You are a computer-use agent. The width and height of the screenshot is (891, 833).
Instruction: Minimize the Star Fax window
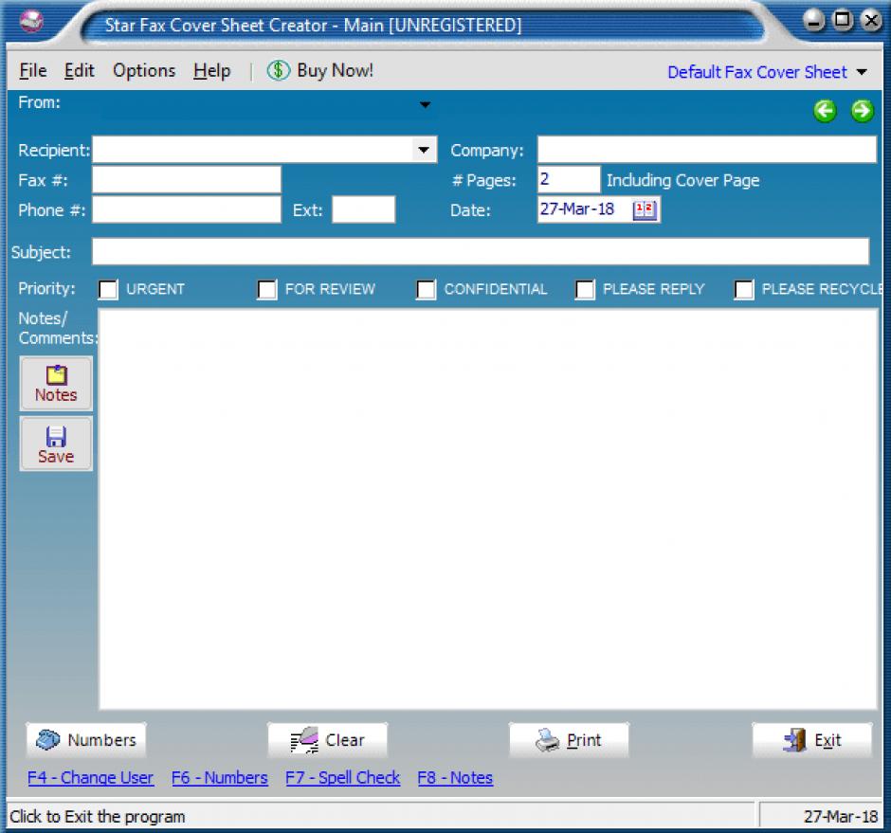pos(813,21)
